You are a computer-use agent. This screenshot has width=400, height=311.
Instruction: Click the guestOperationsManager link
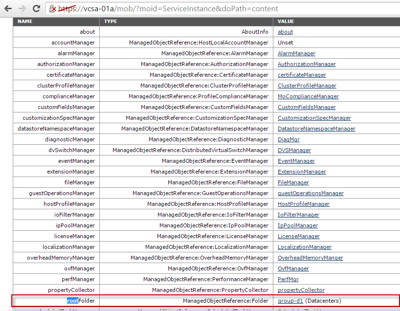tap(311, 193)
